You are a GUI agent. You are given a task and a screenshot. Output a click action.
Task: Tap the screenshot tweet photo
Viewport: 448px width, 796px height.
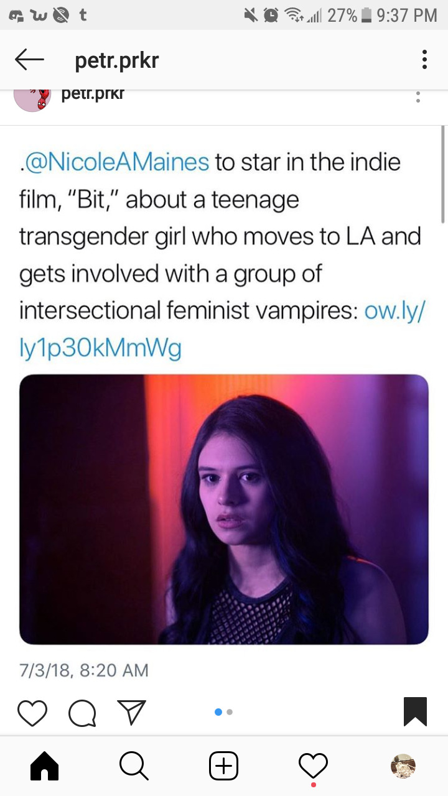tap(224, 509)
